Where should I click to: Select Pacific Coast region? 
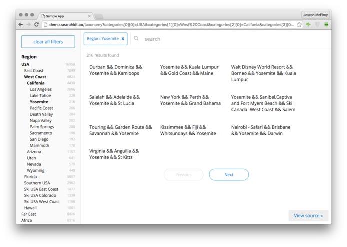pos(41,108)
